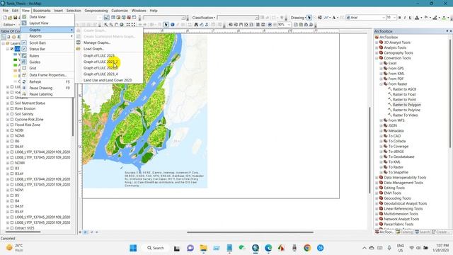This screenshot has width=453, height=255.
Task: Enable the River Erosion layer checkbox
Action: pyautogui.click(x=12, y=108)
